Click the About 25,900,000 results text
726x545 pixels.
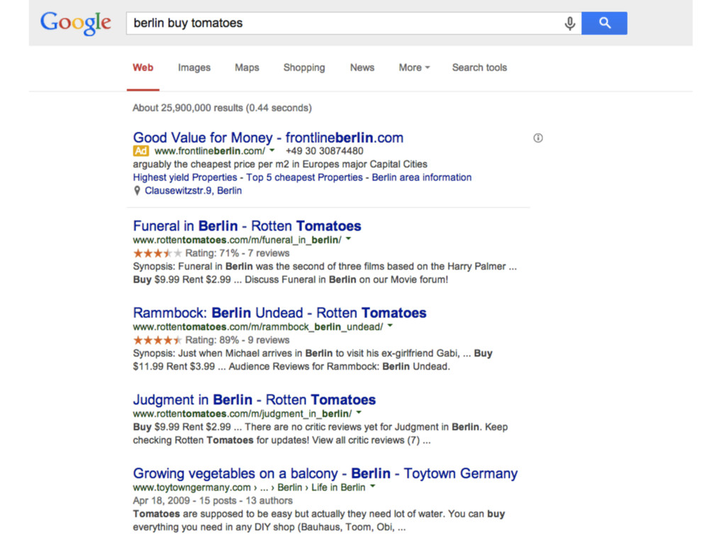tap(222, 108)
